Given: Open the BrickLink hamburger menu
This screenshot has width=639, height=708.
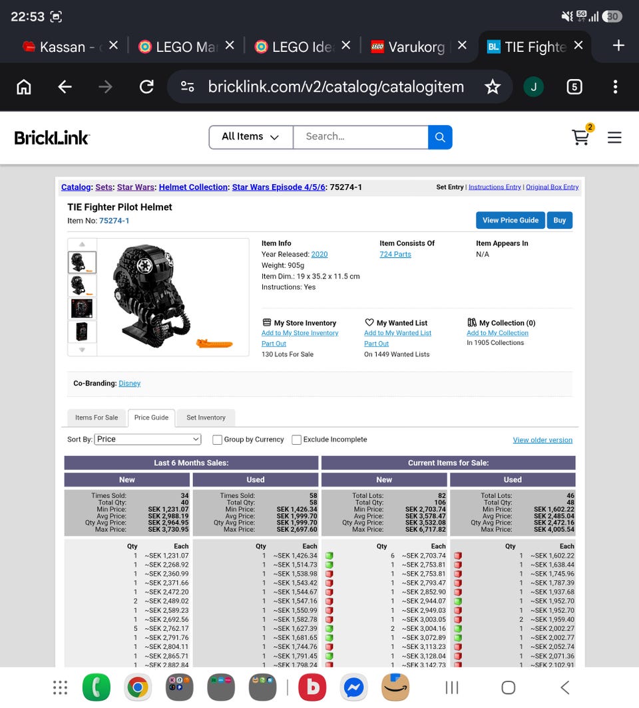Looking at the screenshot, I should 614,137.
